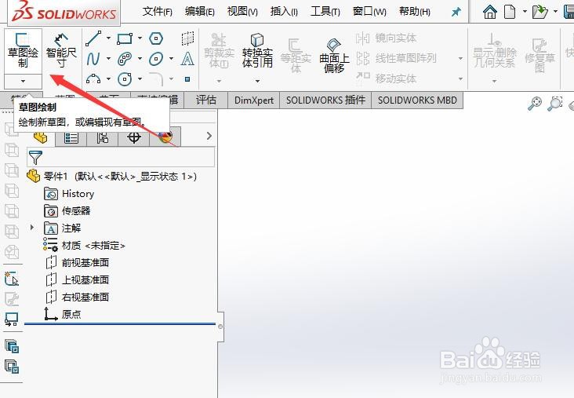Image resolution: width=574 pixels, height=398 pixels.
Task: Open the arc tool dropdown arrow
Action: click(108, 79)
